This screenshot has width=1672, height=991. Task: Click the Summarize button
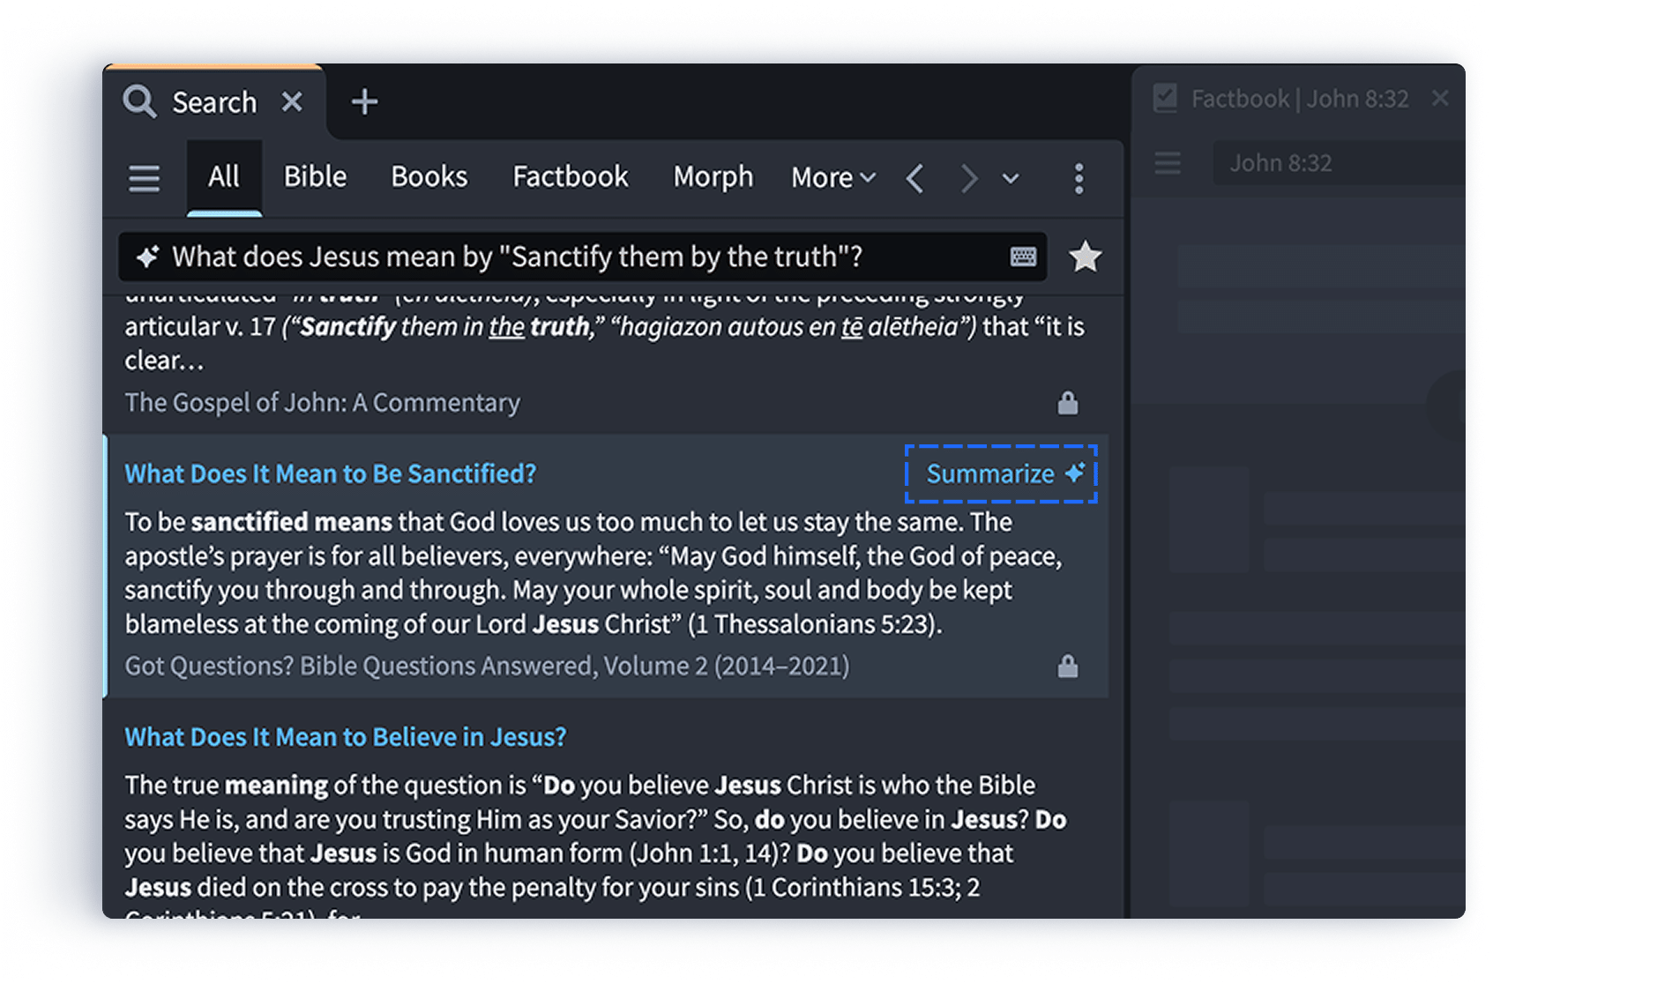[x=1002, y=474]
